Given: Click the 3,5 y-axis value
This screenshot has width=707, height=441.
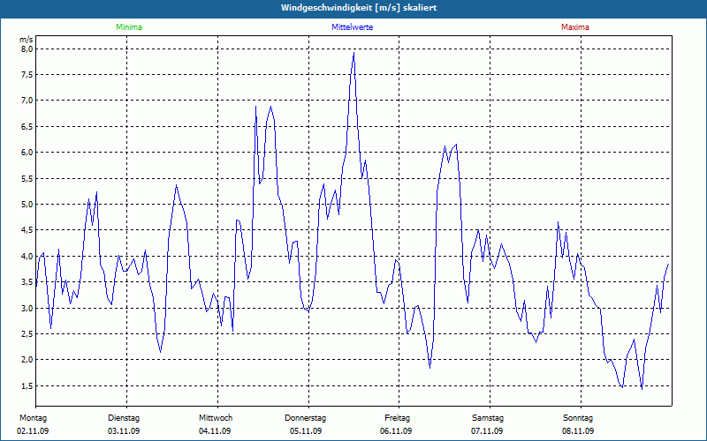Looking at the screenshot, I should 27,282.
